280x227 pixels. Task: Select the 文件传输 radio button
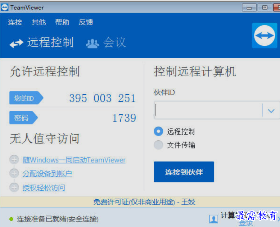click(158, 145)
